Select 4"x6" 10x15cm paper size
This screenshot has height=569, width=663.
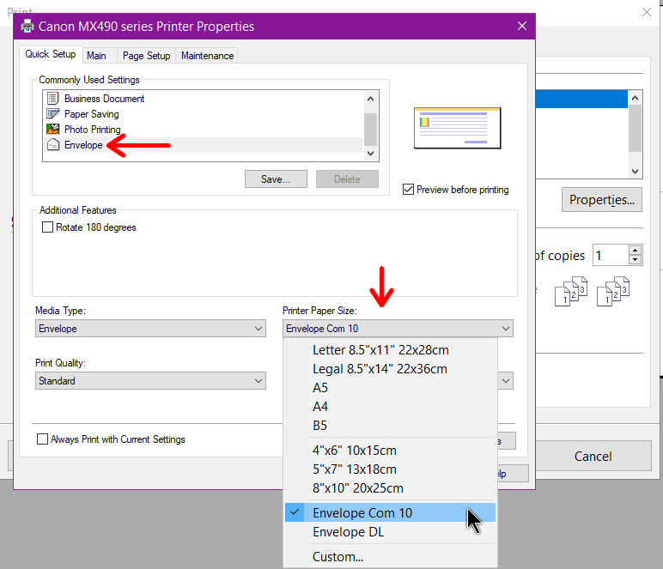tap(390, 451)
